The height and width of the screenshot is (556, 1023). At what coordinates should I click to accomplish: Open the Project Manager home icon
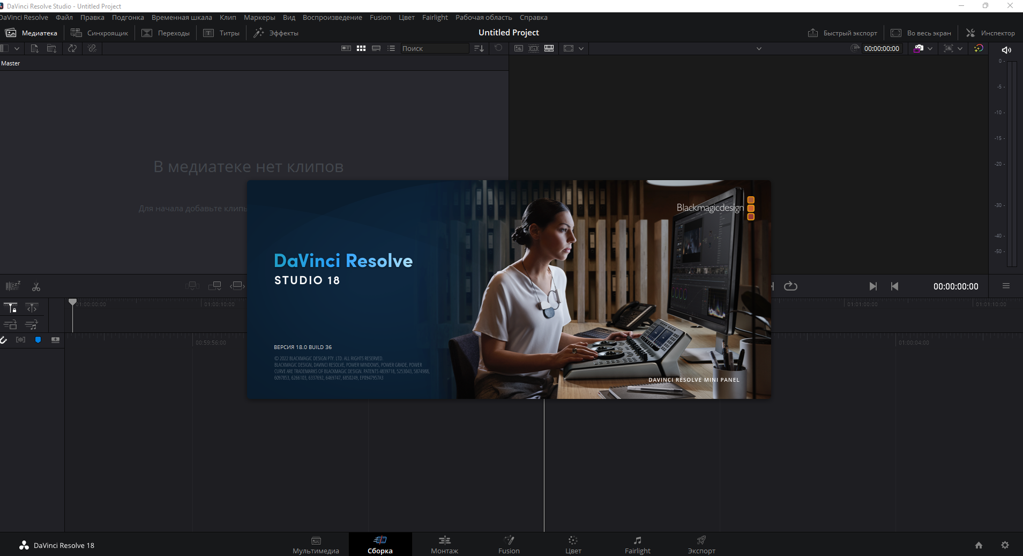[979, 545]
